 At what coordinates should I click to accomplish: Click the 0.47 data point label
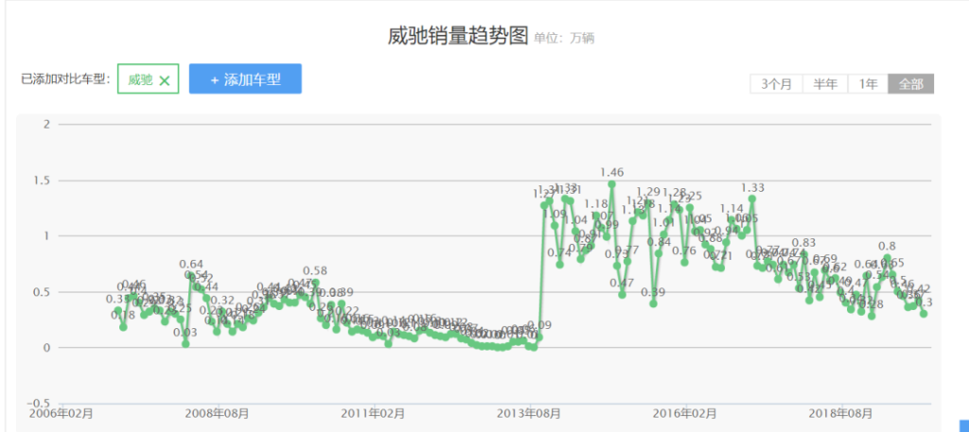[x=622, y=283]
